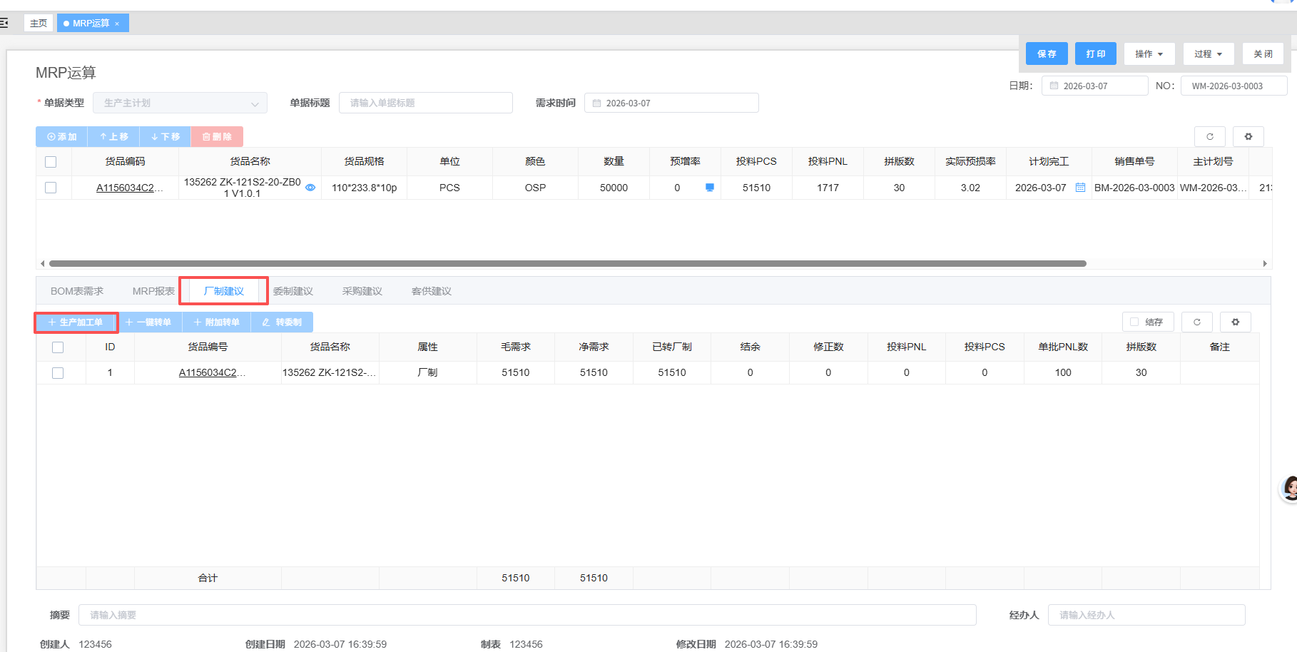This screenshot has height=652, width=1297.
Task: Open calendar icon in 计划完工 cell
Action: point(1080,188)
